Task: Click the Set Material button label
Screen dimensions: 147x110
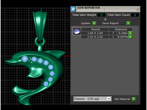Action: click(122, 99)
